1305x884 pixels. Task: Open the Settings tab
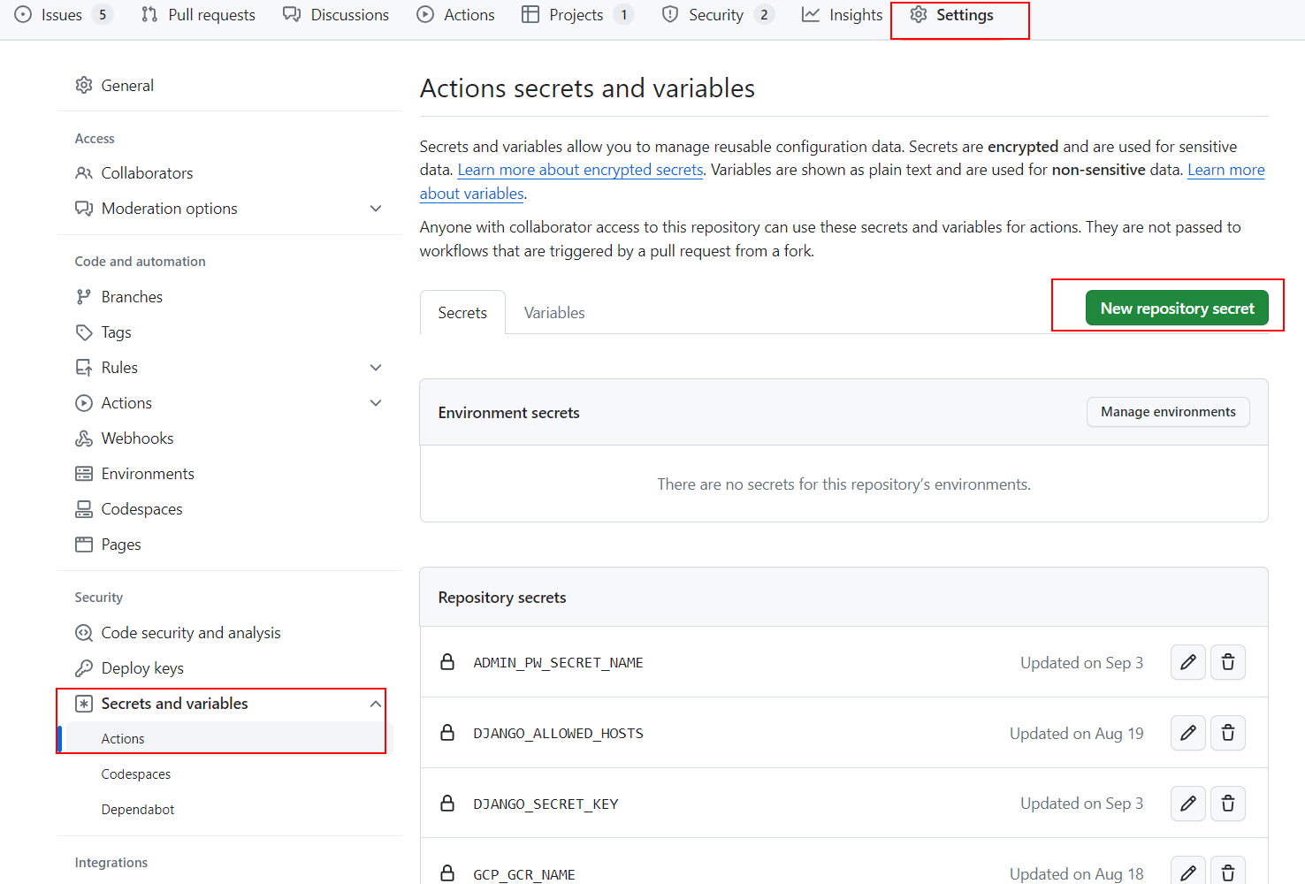(952, 15)
